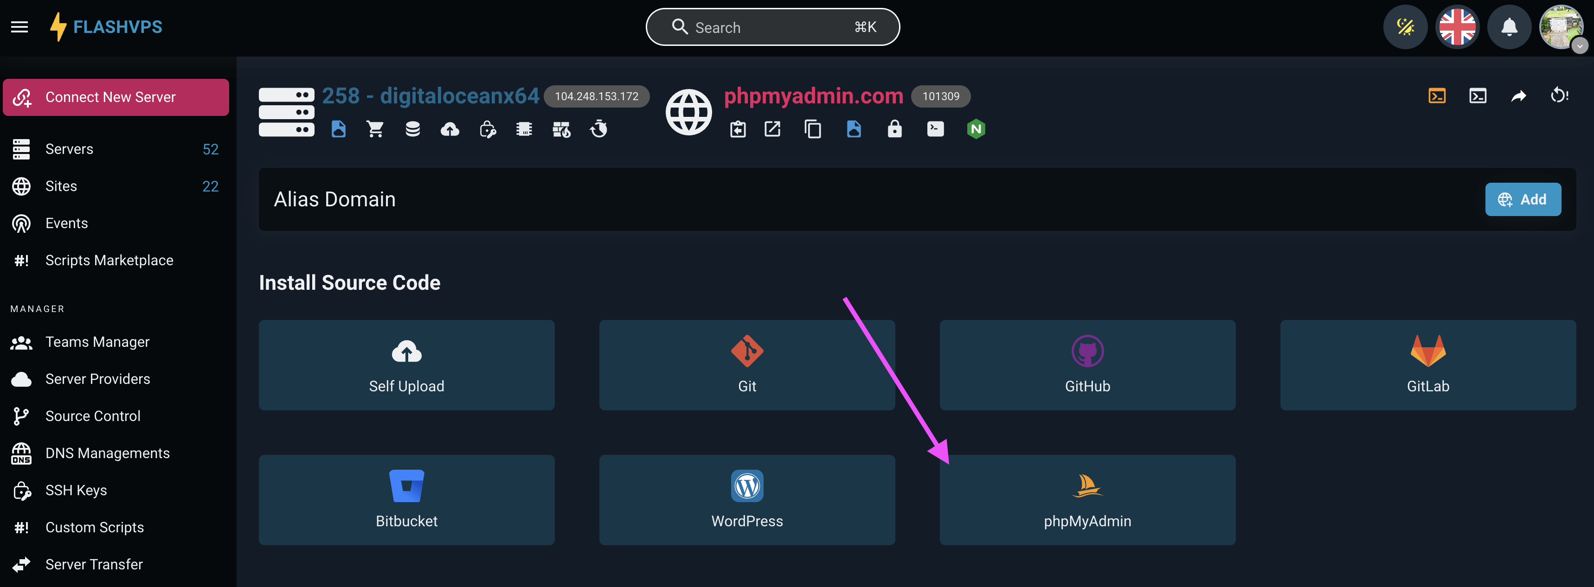This screenshot has width=1594, height=587.
Task: Click the Alias Domain Add button
Action: (1523, 199)
